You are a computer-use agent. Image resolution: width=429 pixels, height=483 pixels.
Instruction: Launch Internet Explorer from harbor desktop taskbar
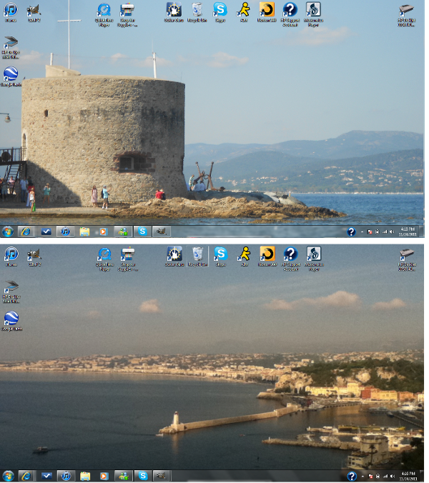point(26,477)
